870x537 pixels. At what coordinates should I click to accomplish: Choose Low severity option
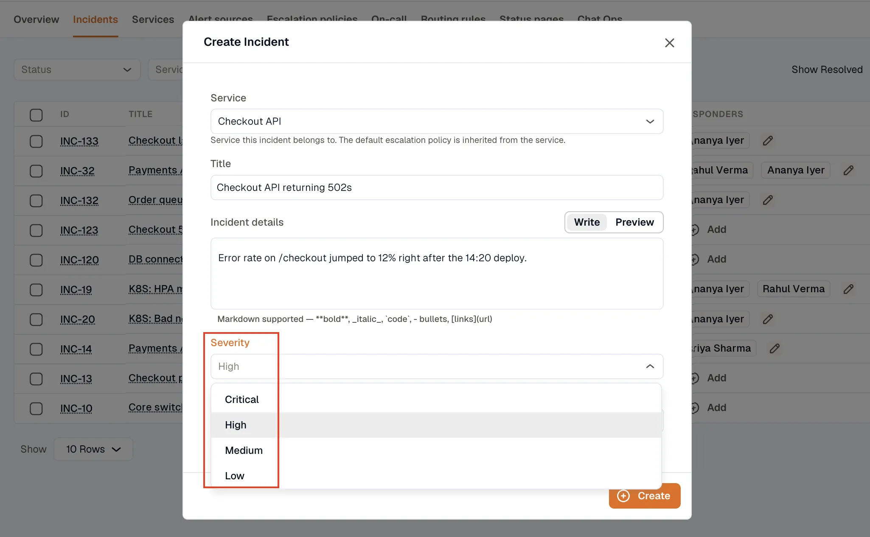(x=436, y=476)
